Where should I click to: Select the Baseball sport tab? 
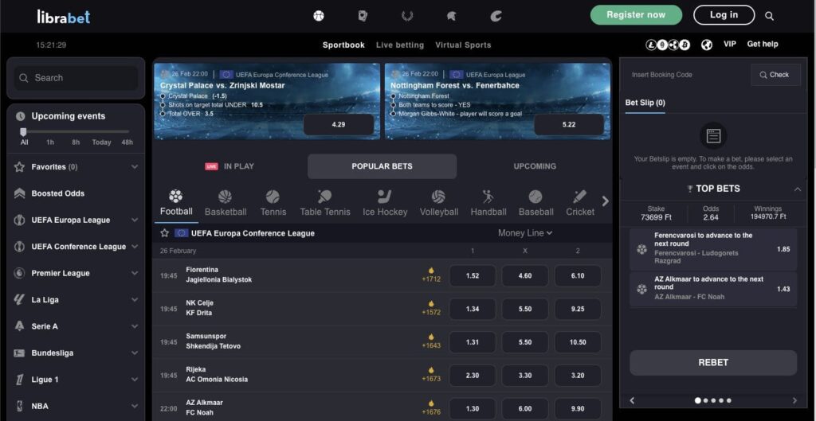[x=535, y=203]
